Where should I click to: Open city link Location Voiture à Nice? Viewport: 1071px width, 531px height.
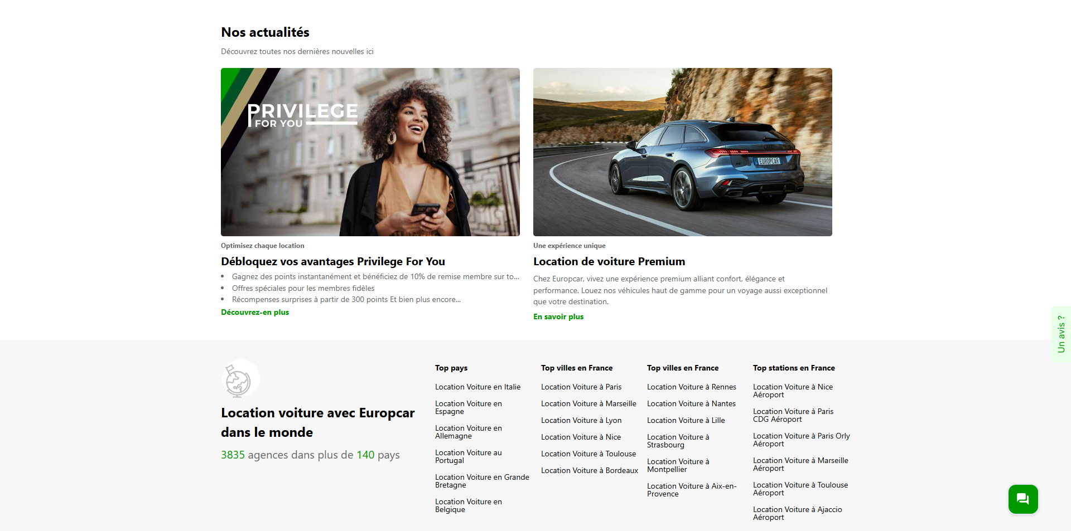581,437
